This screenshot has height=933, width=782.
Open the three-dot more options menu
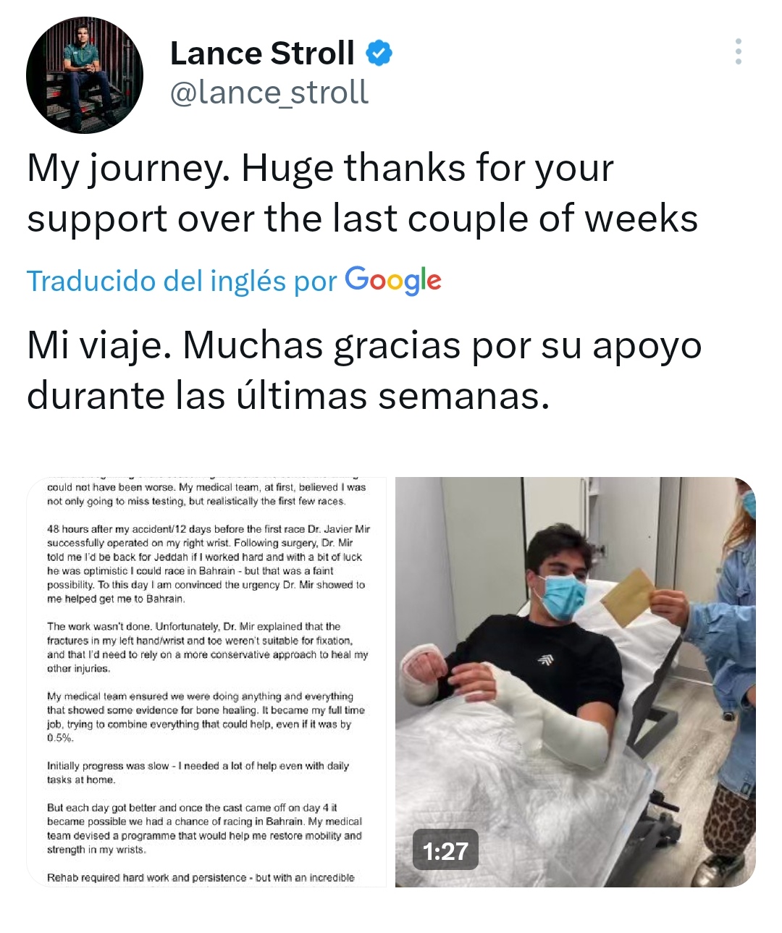click(x=738, y=51)
